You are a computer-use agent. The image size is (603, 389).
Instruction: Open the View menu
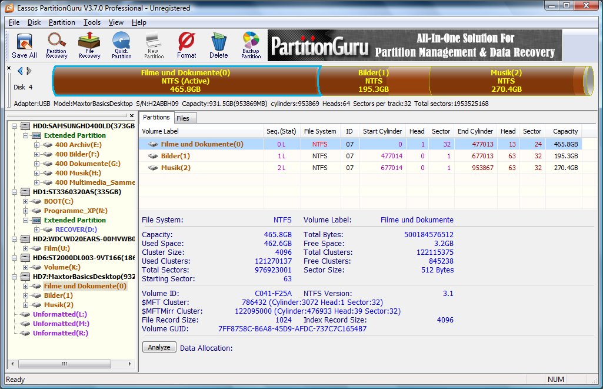click(116, 22)
